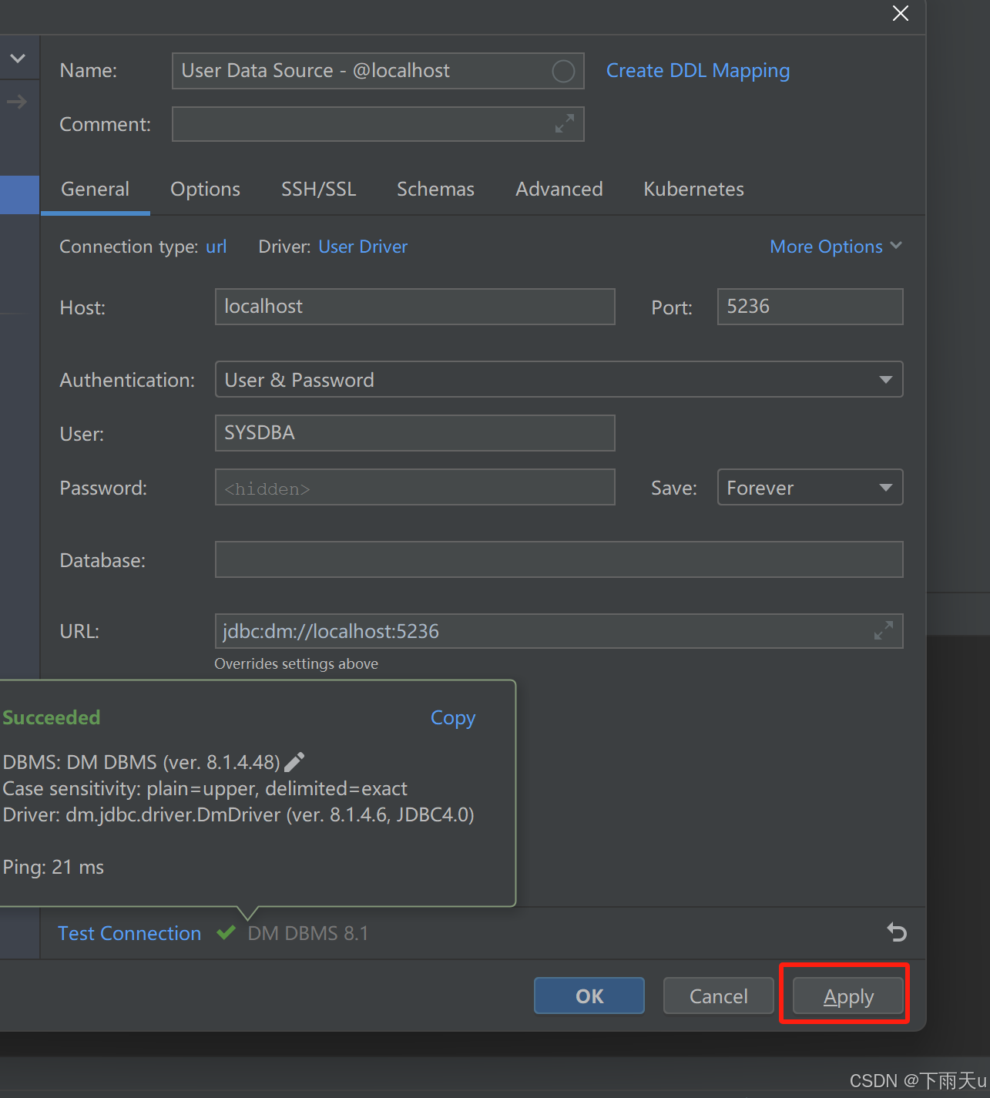Click the Cancel button
990x1098 pixels.
tap(718, 996)
